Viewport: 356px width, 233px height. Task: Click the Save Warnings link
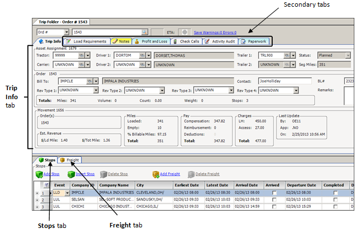[x=215, y=32]
